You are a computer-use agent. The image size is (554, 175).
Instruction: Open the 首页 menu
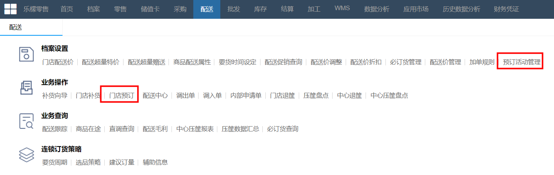click(67, 9)
